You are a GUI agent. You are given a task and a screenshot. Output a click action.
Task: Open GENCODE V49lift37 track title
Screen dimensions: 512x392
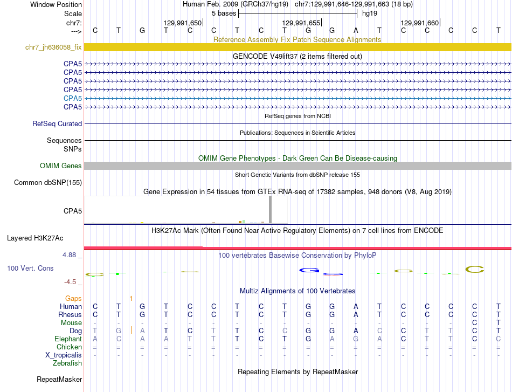point(297,56)
